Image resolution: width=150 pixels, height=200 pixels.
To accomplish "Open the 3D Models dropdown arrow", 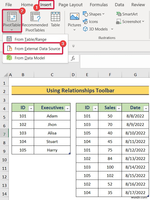I will click(112, 29).
